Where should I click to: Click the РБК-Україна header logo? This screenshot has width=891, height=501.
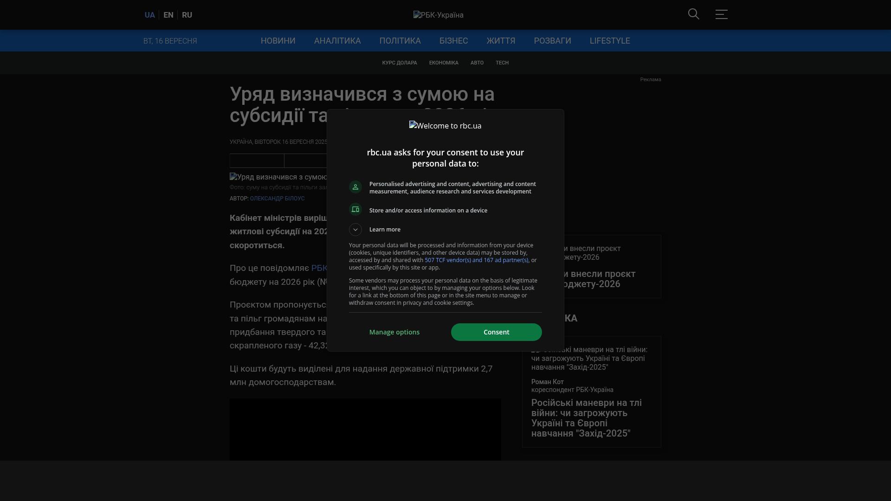coord(438,15)
